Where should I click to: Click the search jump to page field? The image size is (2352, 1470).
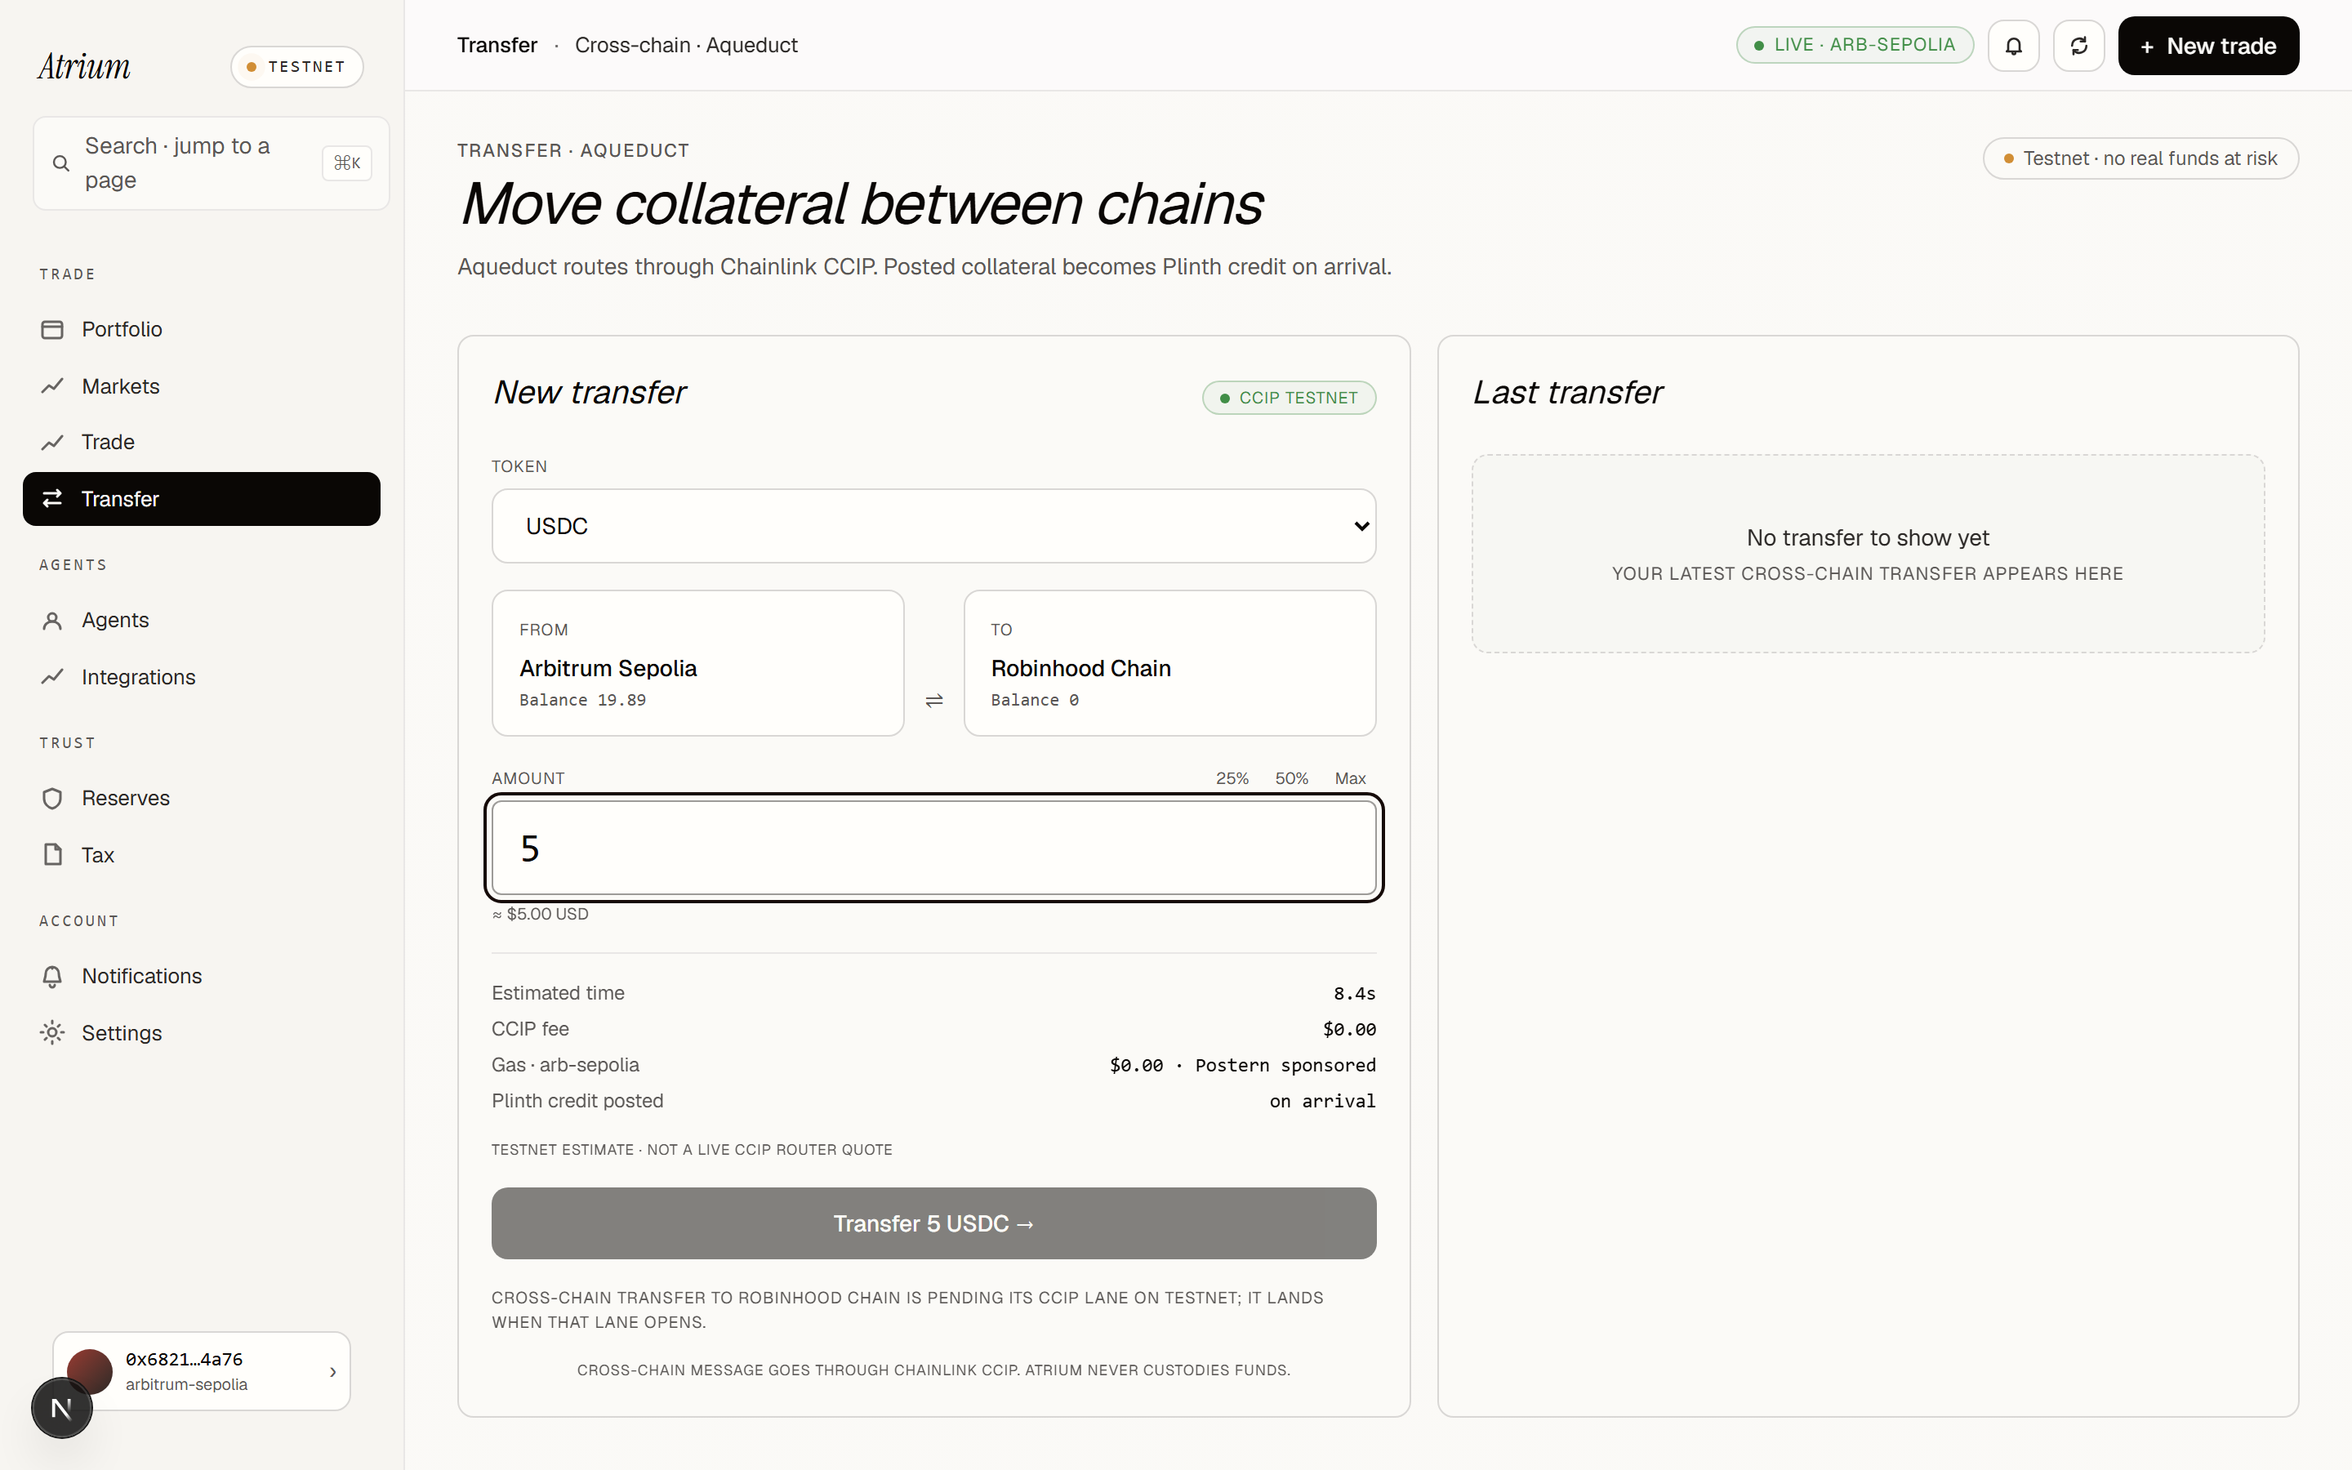click(x=211, y=163)
